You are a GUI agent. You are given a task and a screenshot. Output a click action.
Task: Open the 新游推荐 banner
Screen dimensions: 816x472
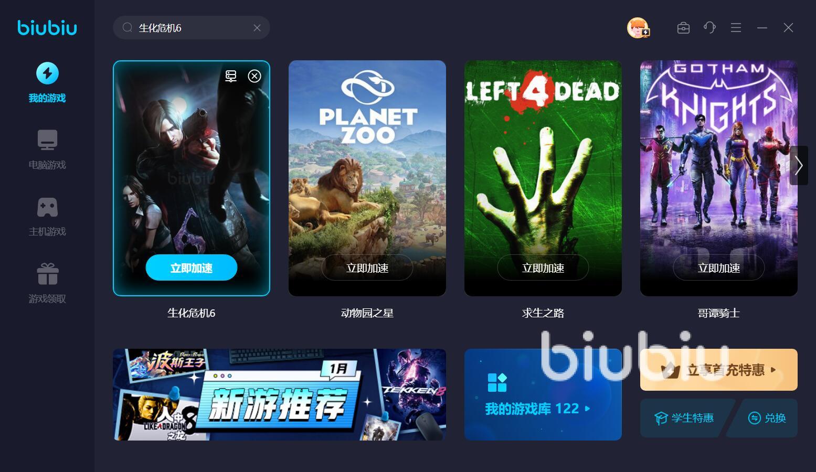(279, 394)
